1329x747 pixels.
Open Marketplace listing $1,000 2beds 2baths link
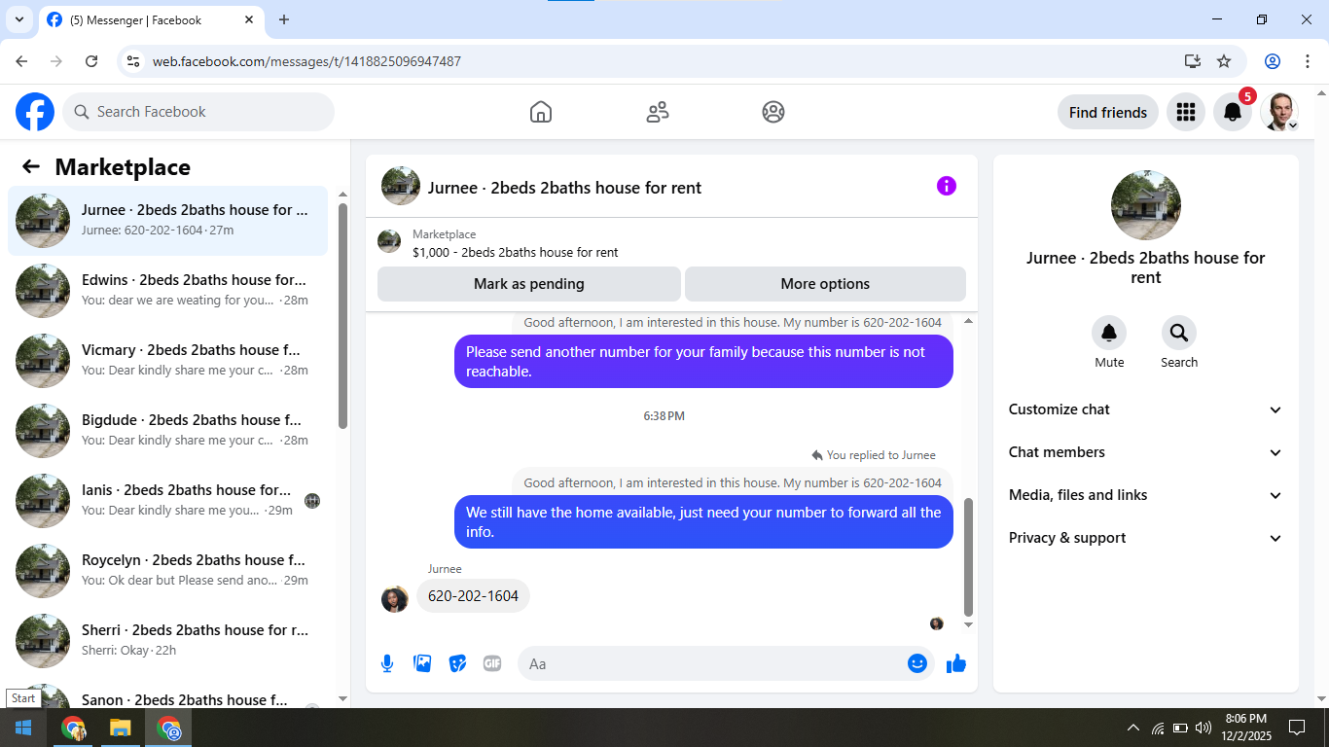[516, 252]
